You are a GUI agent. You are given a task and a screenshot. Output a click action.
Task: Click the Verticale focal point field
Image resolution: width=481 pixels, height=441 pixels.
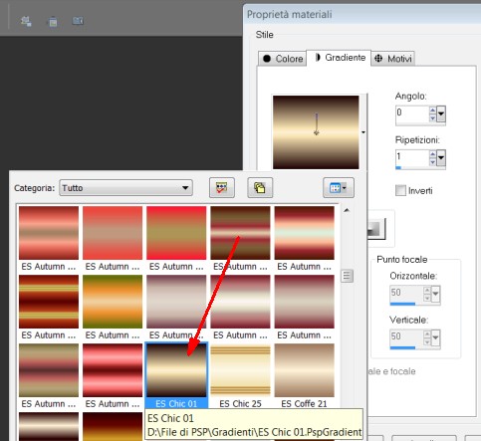pos(406,336)
